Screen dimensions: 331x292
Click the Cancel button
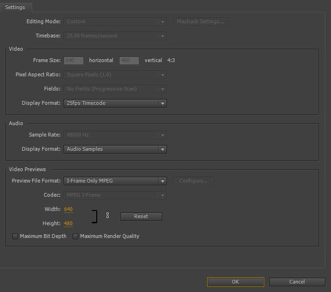click(x=297, y=282)
